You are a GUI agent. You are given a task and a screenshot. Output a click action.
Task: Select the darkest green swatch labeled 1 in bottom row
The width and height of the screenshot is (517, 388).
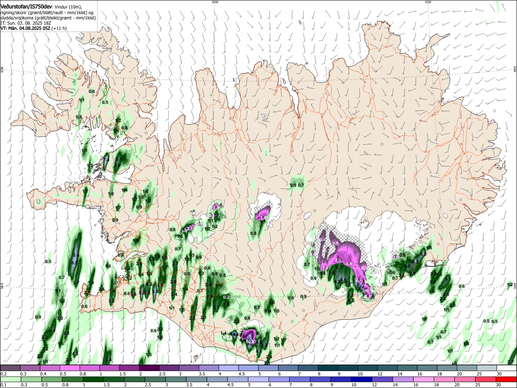(93, 379)
